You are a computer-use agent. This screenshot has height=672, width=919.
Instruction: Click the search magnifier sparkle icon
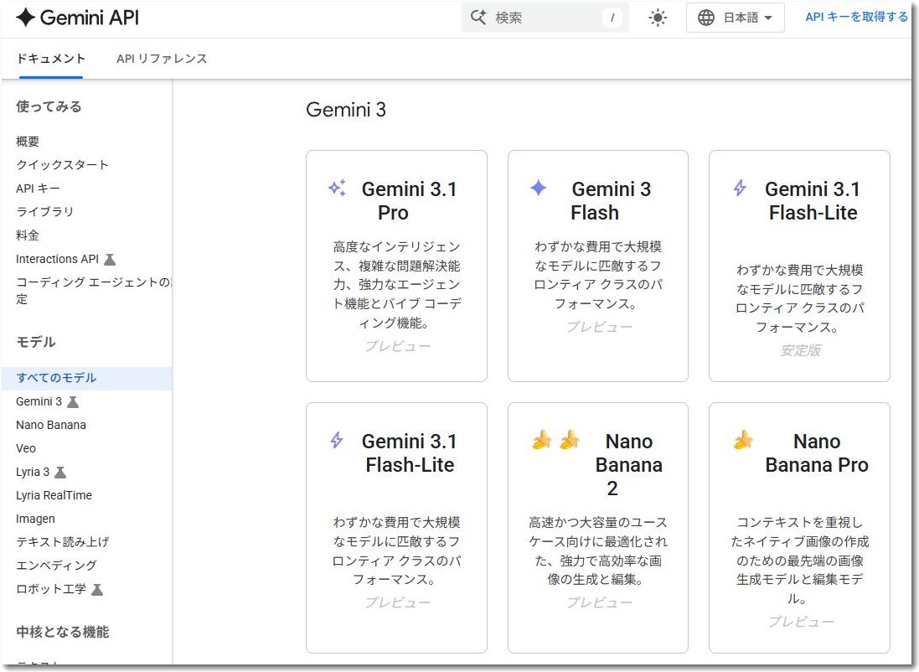coord(478,18)
